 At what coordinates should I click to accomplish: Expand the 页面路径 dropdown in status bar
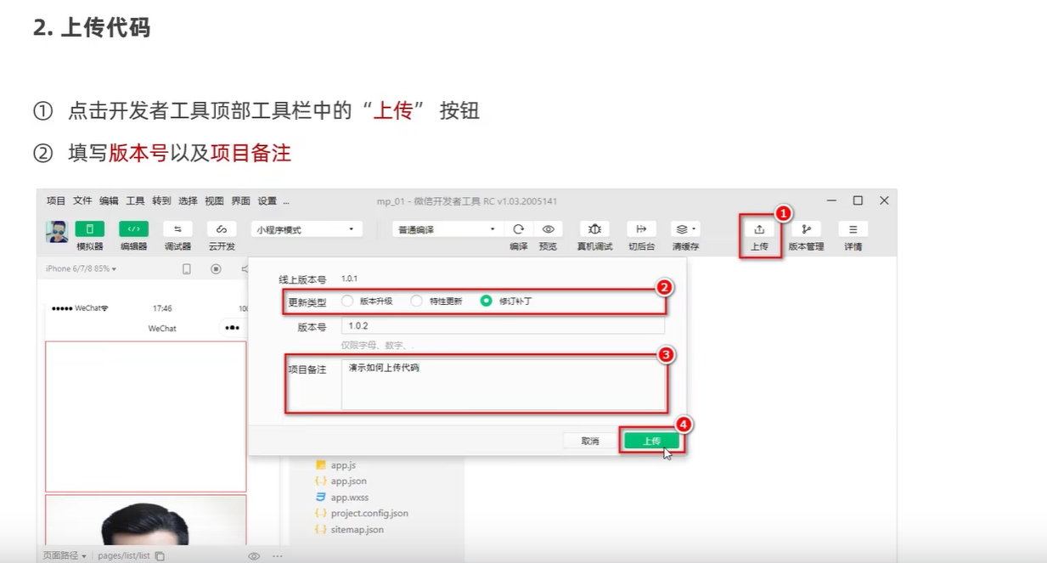[x=65, y=556]
